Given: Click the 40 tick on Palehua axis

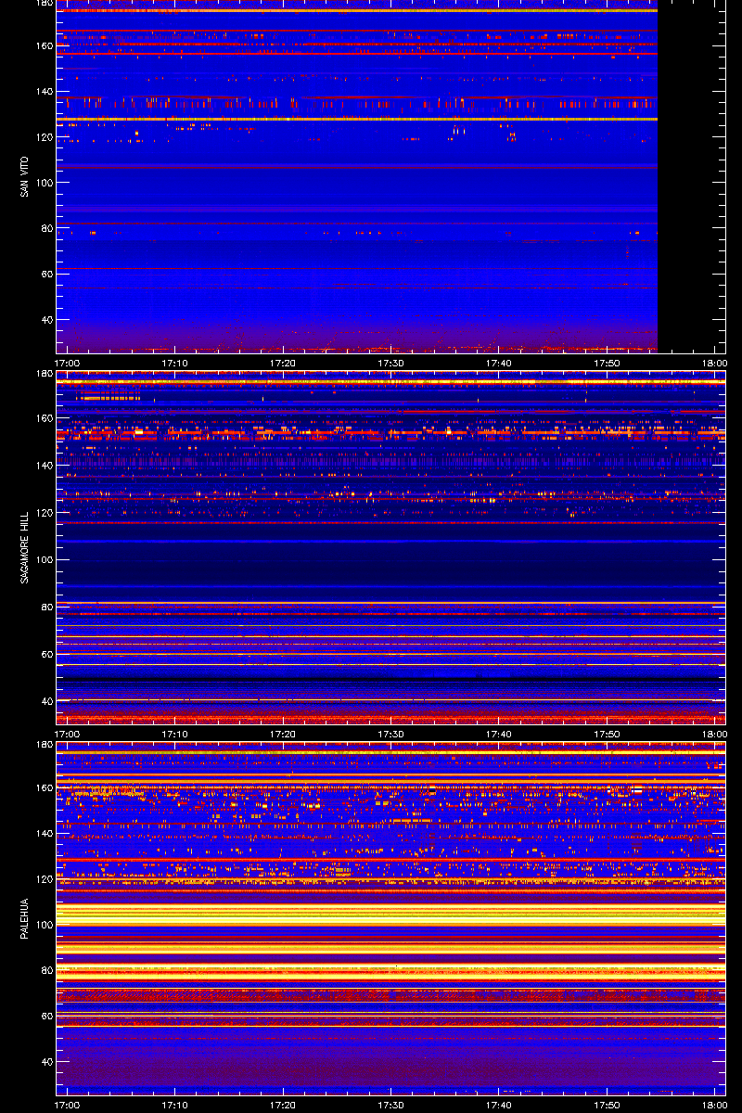Looking at the screenshot, I should (x=46, y=1062).
